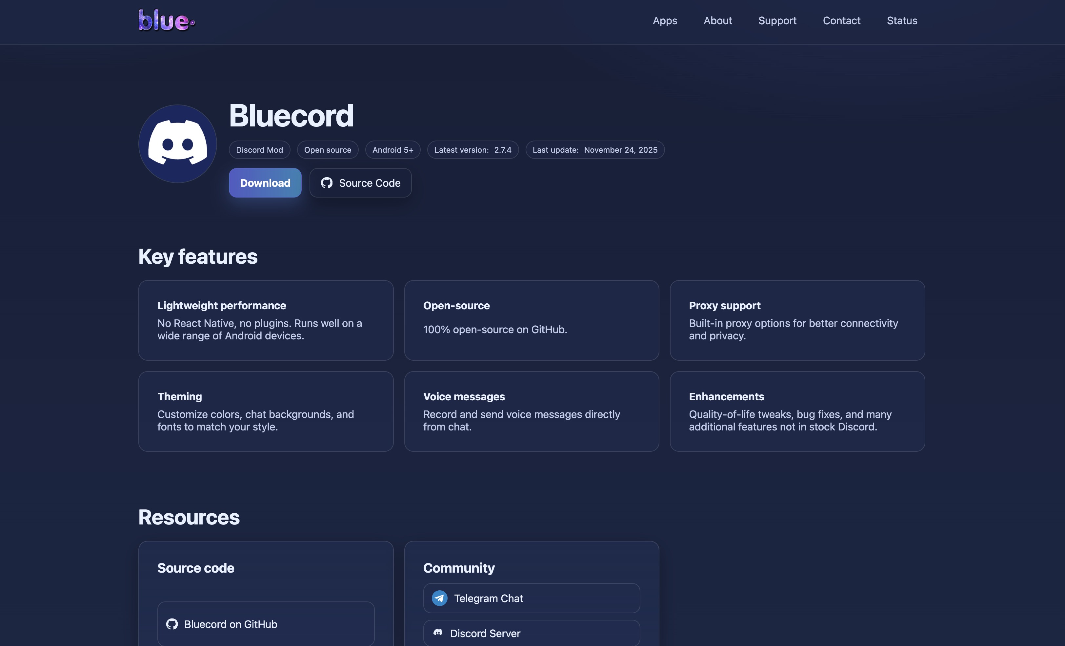The width and height of the screenshot is (1065, 646).
Task: Open the Status page
Action: pos(902,20)
